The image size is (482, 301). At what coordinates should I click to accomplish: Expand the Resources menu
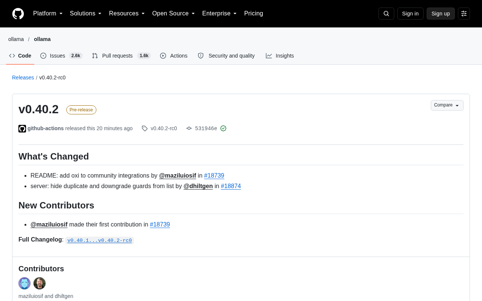coord(127,14)
